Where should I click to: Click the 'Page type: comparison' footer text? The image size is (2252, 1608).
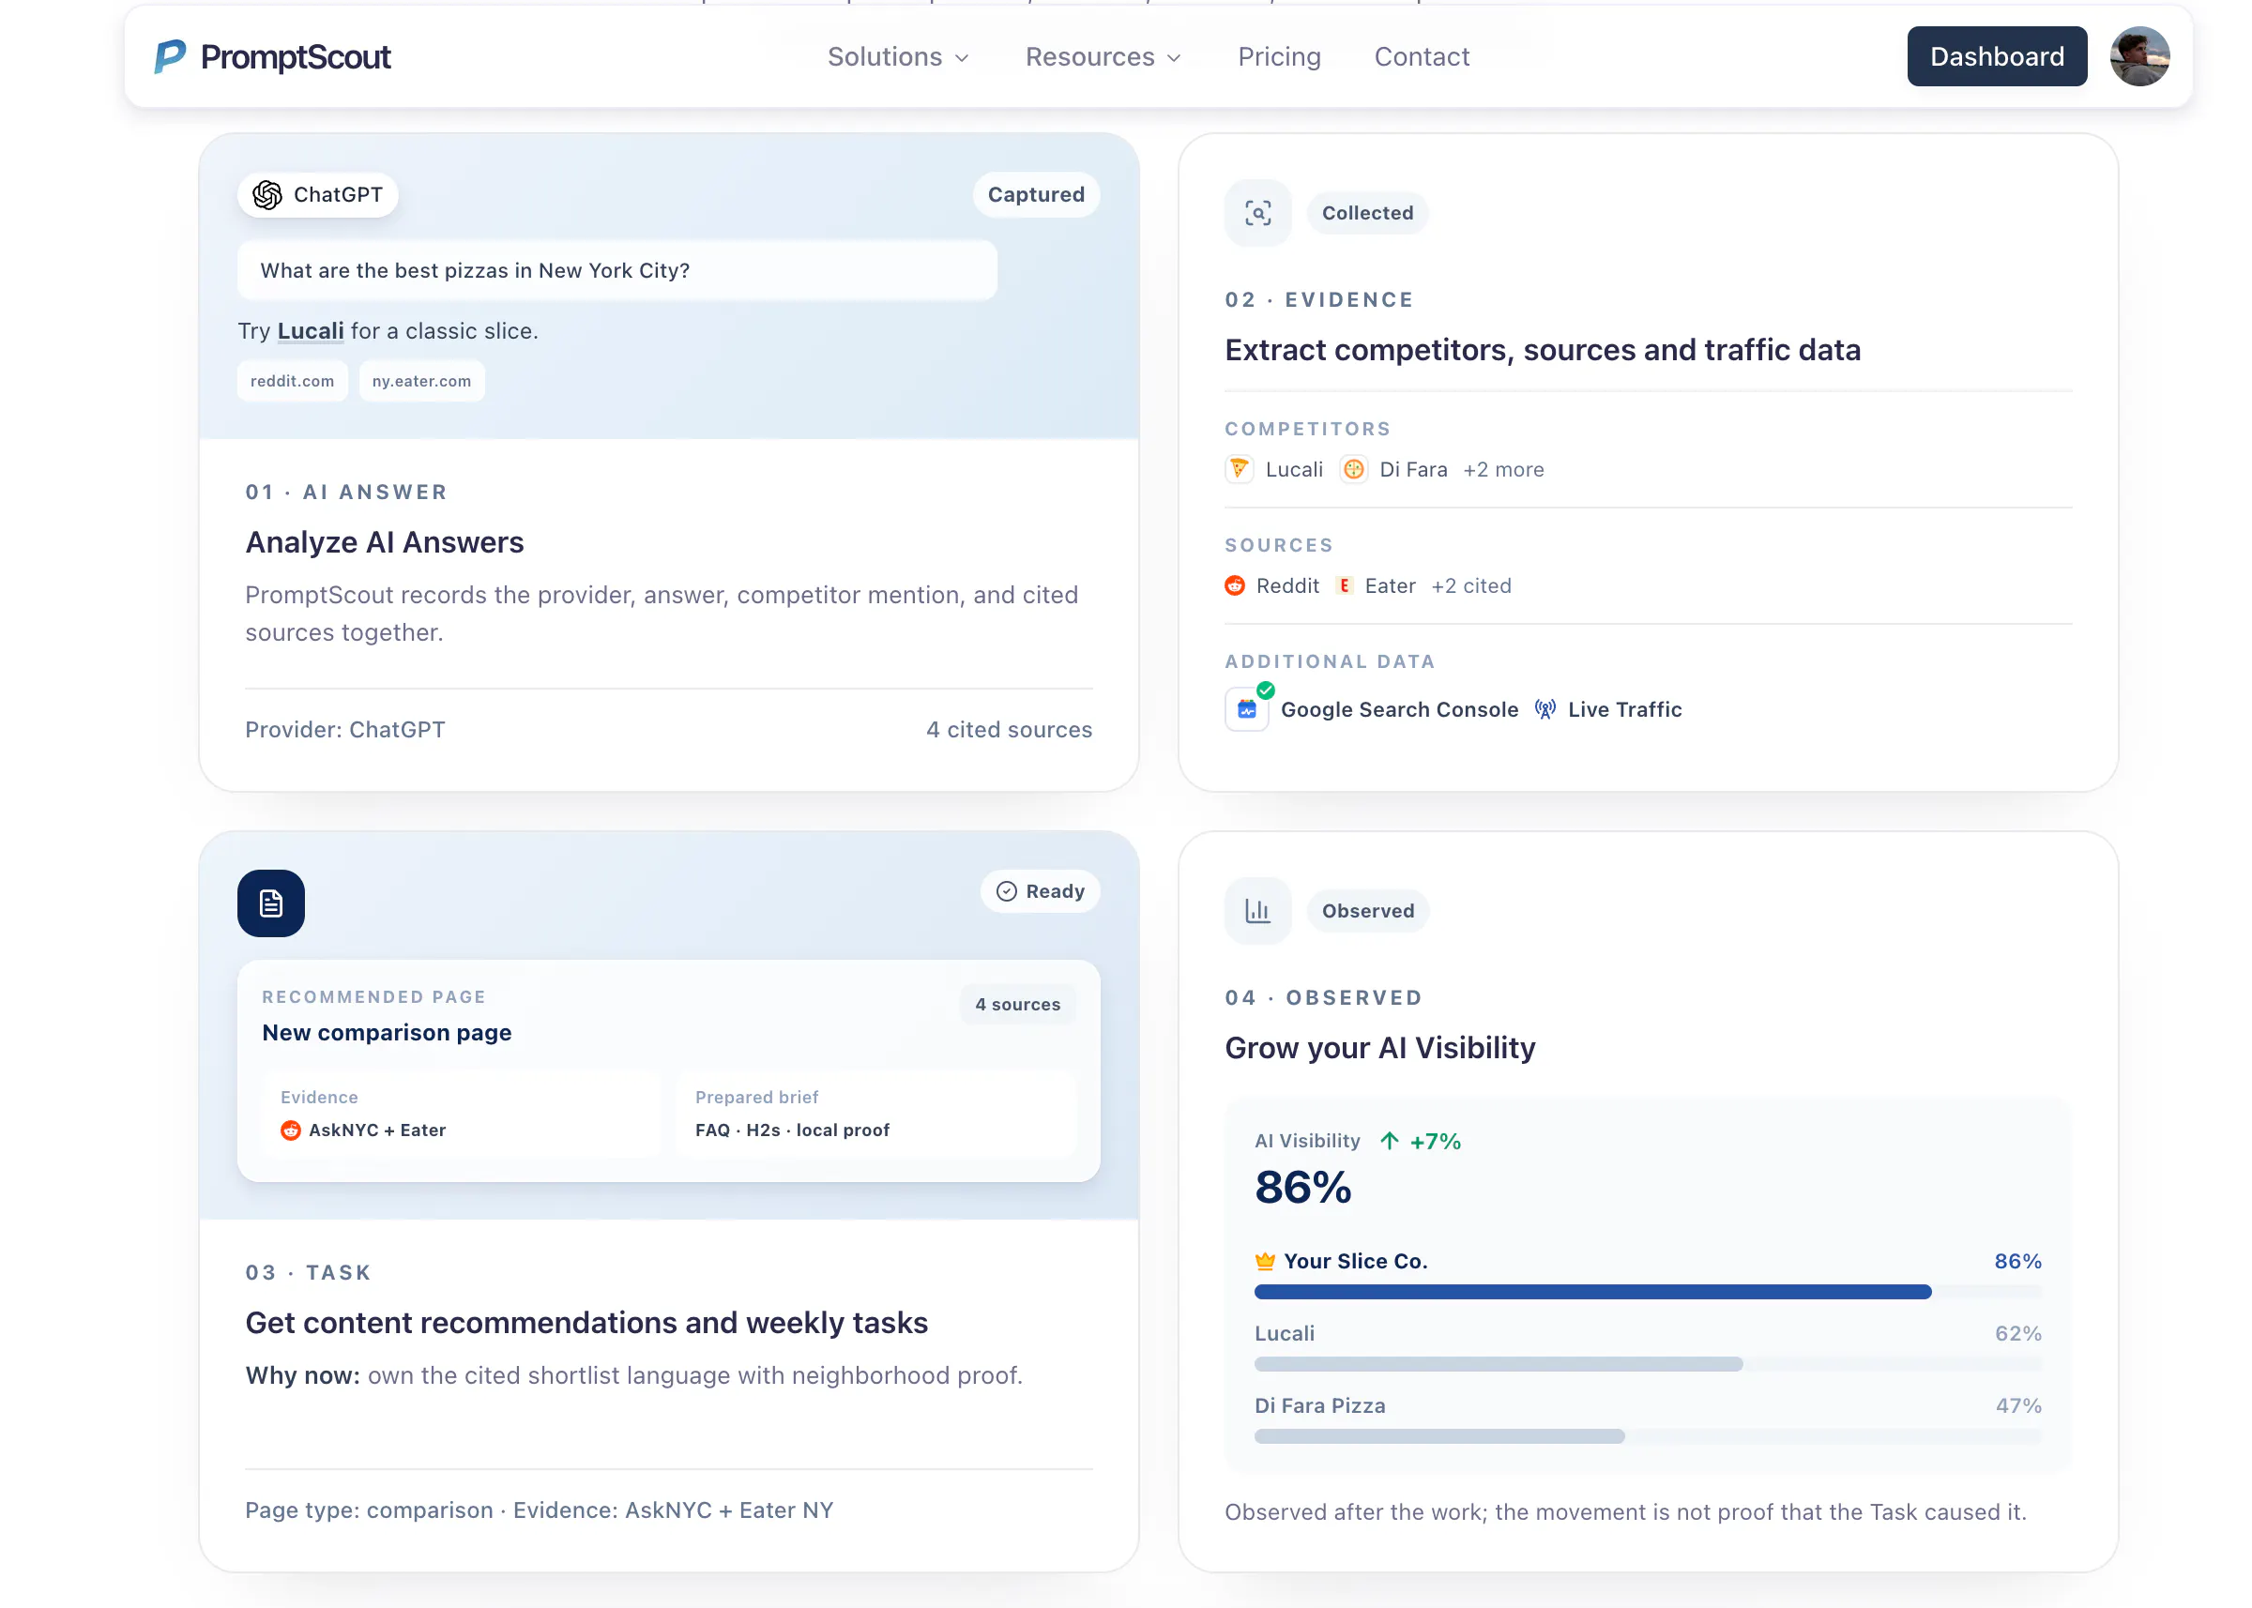[369, 1510]
